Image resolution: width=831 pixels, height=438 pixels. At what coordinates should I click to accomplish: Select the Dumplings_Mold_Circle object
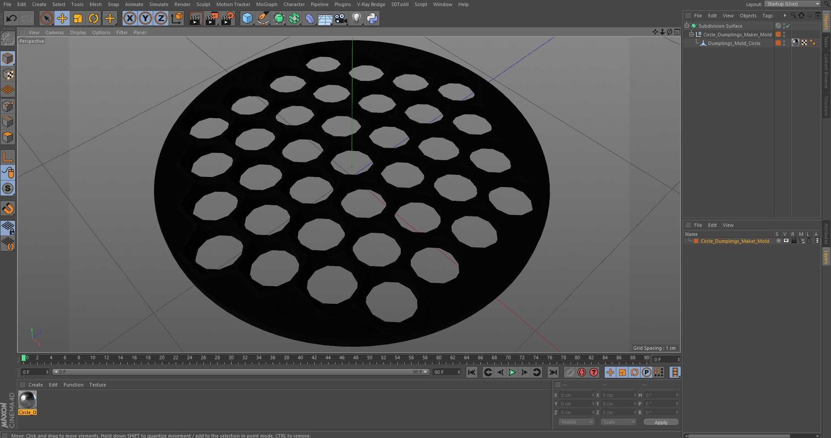734,43
